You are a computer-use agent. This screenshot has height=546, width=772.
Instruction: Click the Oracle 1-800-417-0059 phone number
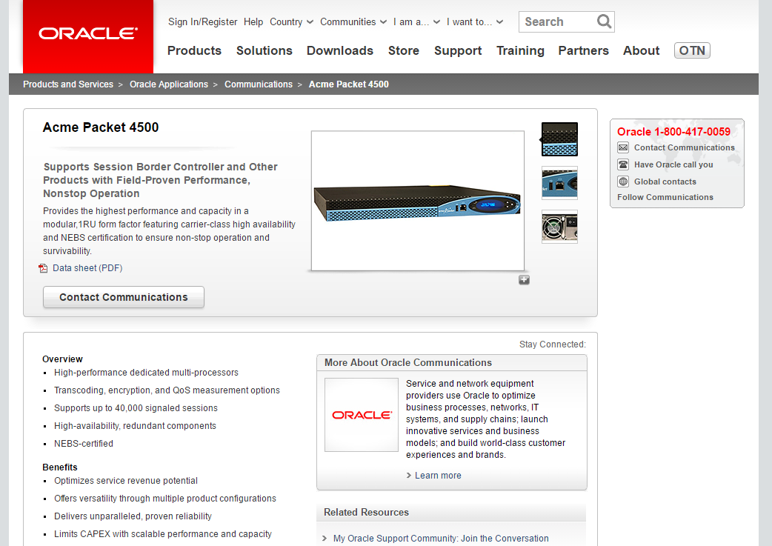click(x=673, y=131)
